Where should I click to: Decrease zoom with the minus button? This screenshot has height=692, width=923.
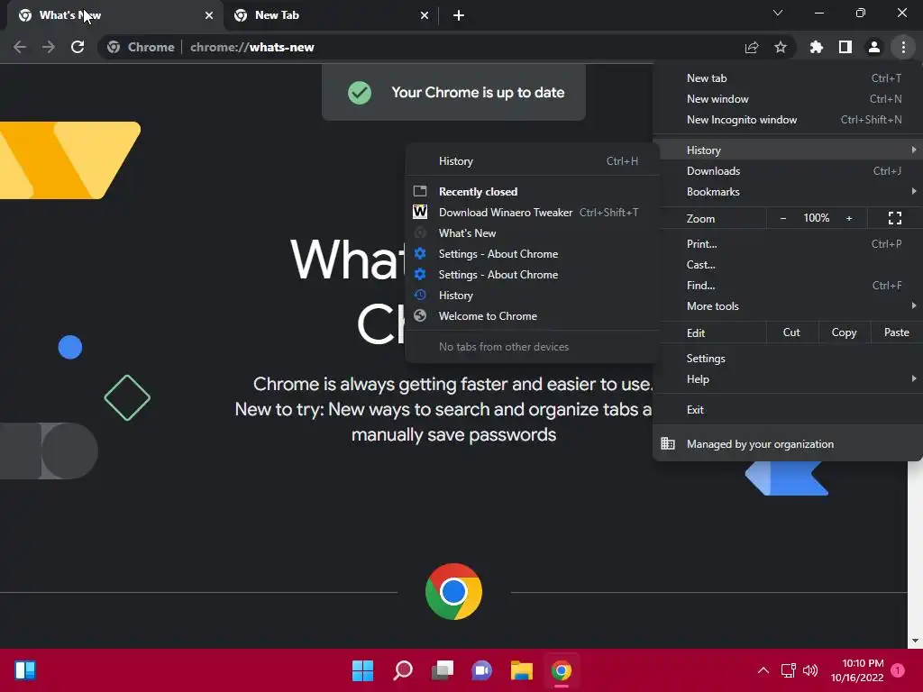point(783,218)
